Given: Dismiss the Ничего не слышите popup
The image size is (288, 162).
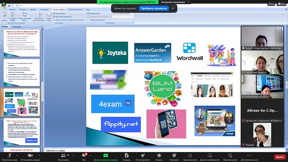Looking at the screenshot, I should pos(173,8).
